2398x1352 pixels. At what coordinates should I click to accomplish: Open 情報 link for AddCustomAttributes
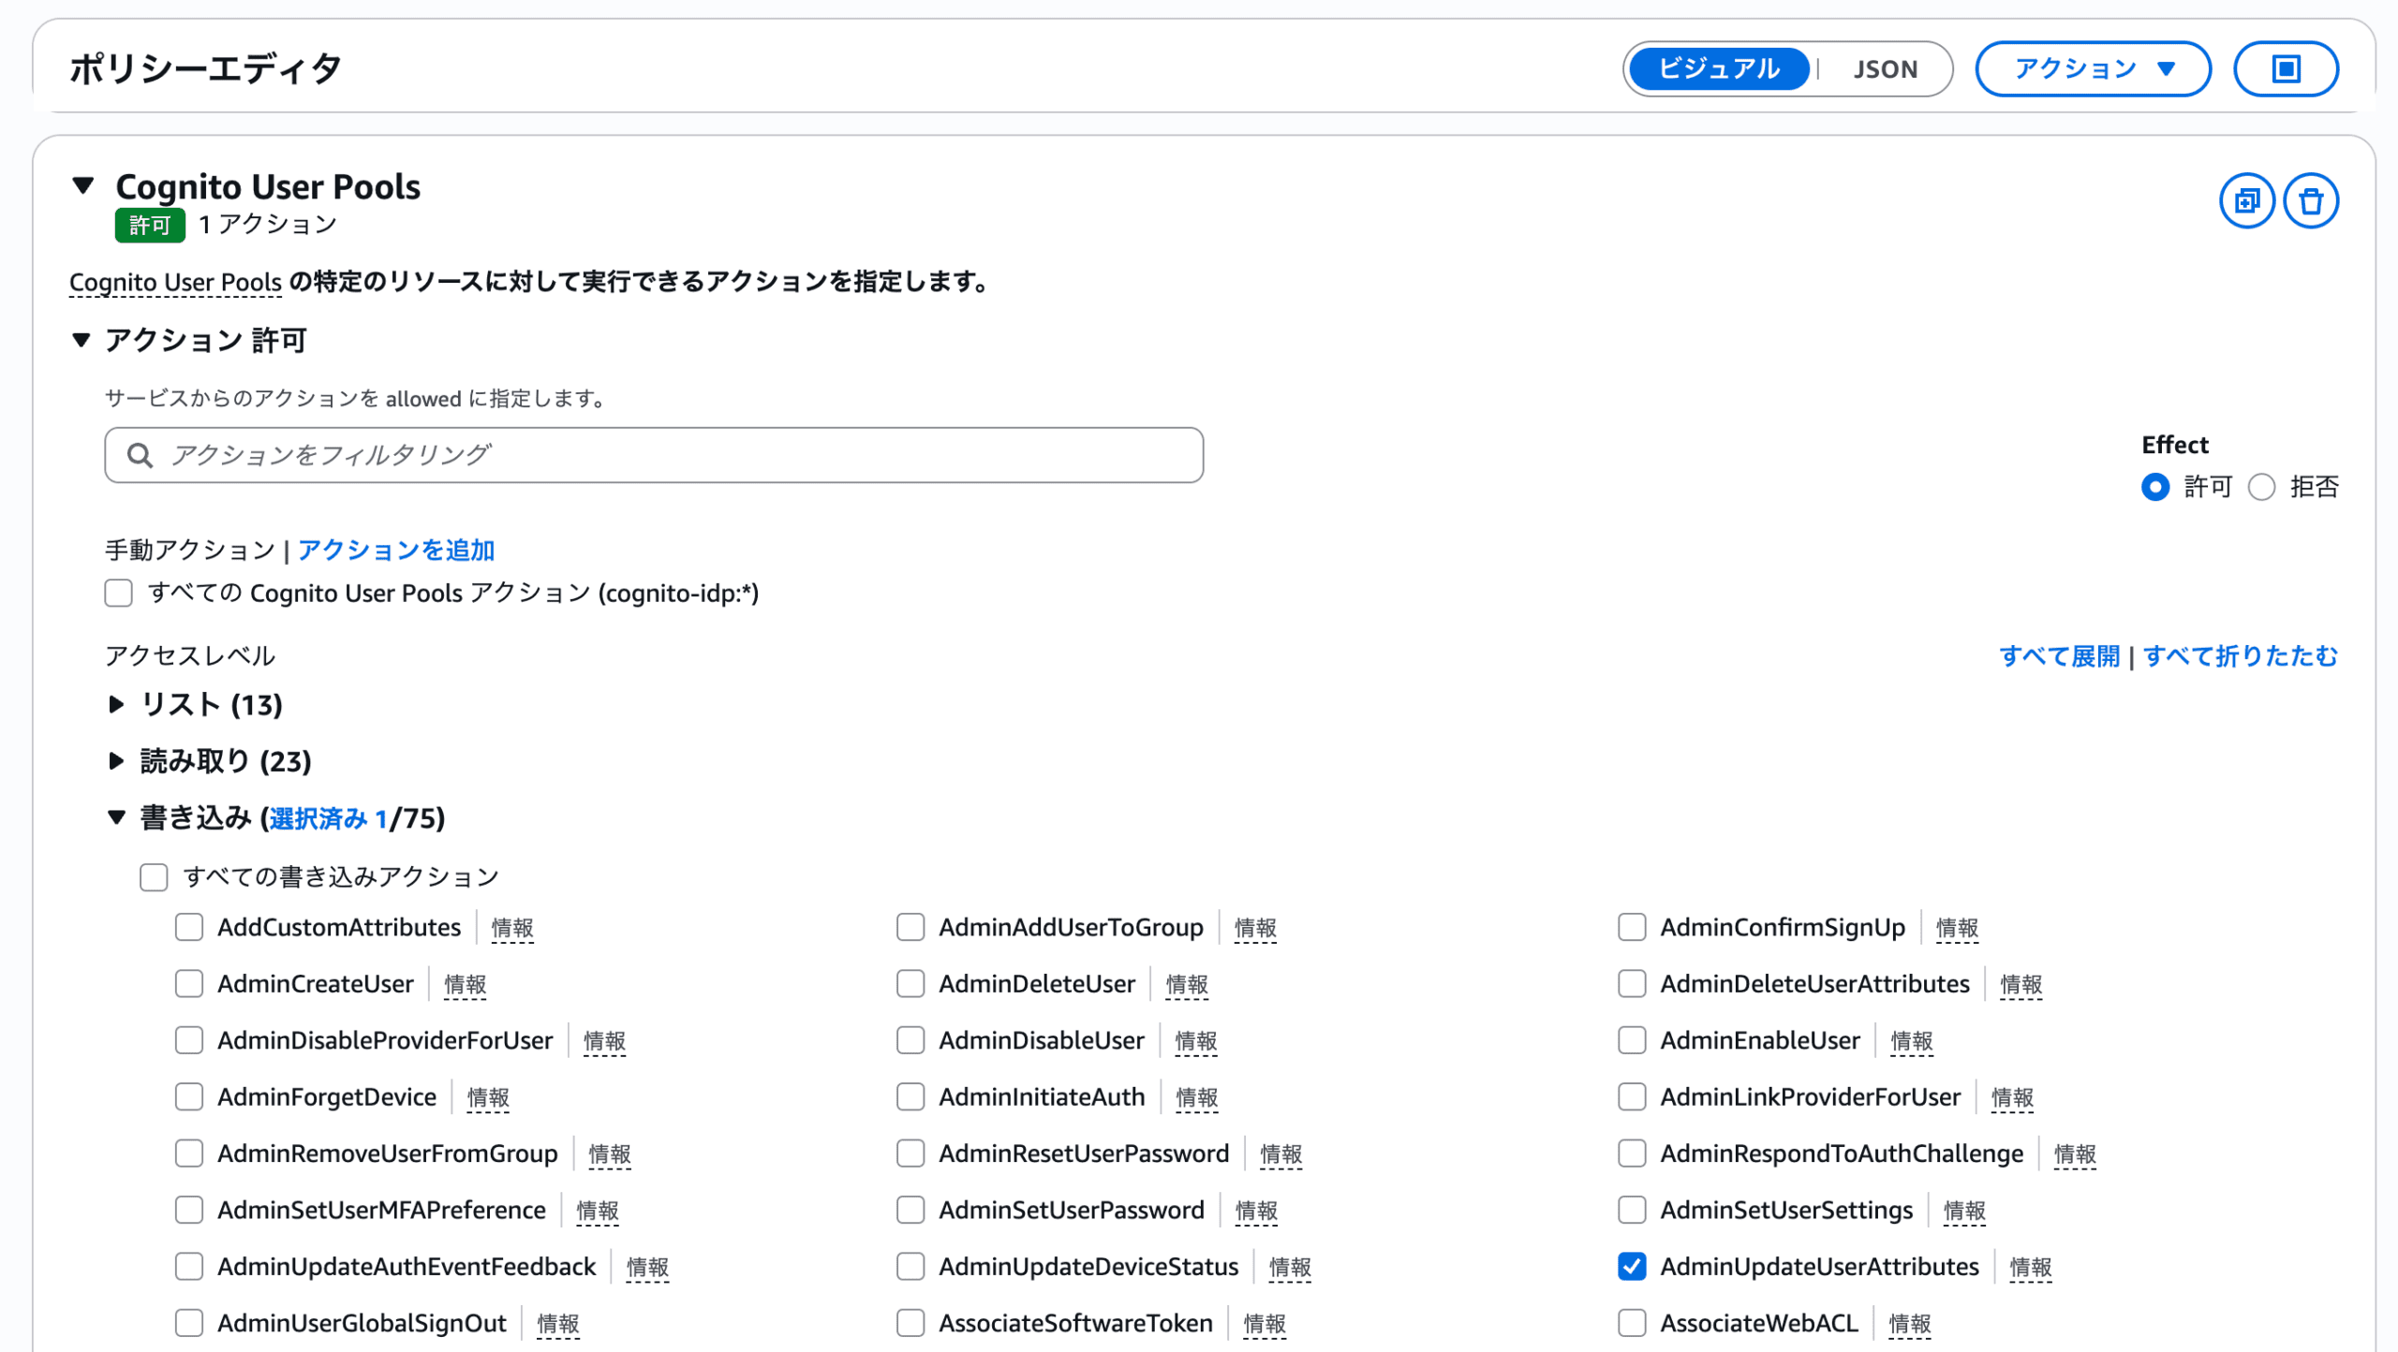click(x=512, y=928)
